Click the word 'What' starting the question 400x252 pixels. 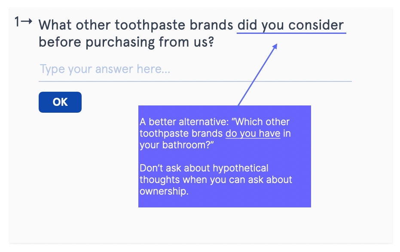[55, 25]
